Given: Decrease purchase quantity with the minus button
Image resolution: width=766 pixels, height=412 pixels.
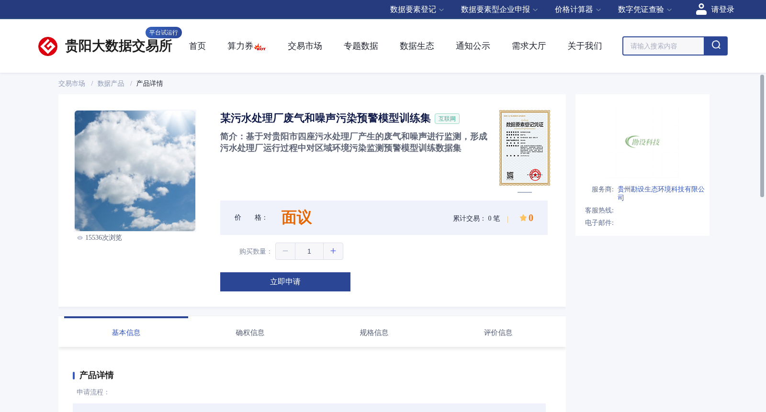Looking at the screenshot, I should [285, 251].
